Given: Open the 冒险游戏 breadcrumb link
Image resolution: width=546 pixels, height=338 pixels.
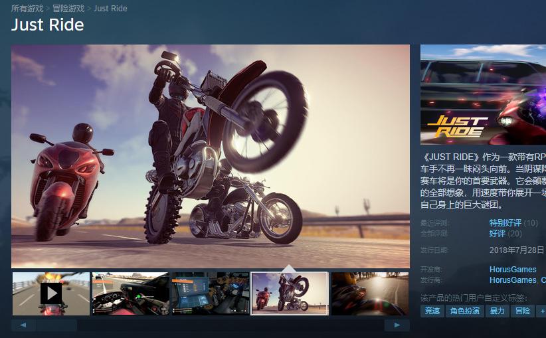Looking at the screenshot, I should (x=68, y=9).
